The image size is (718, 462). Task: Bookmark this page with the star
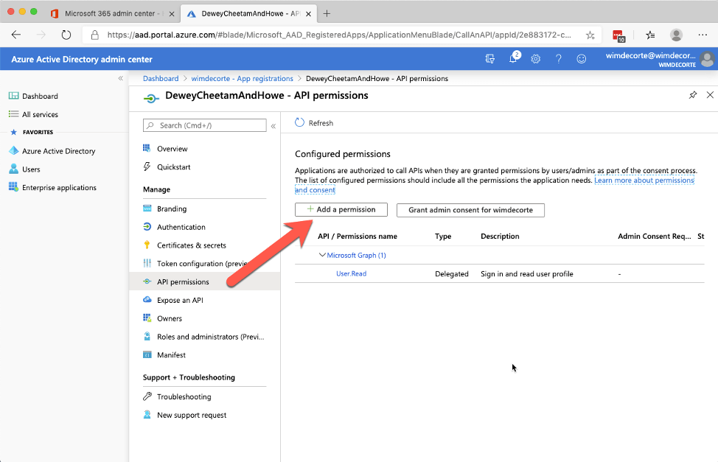590,35
